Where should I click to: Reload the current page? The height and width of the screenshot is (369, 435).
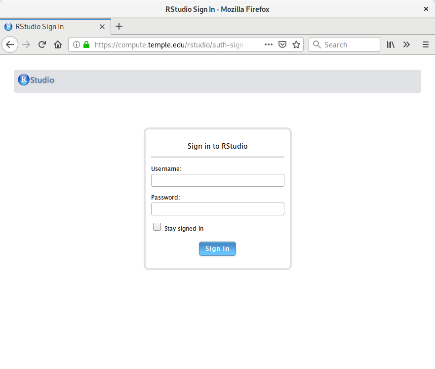(42, 44)
